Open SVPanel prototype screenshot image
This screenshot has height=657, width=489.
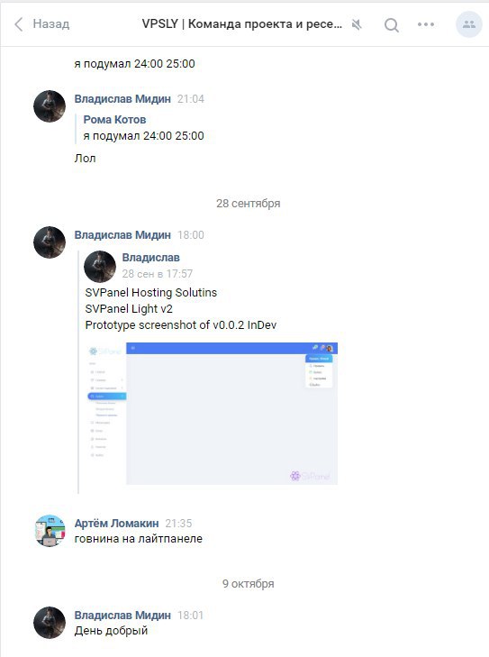pyautogui.click(x=212, y=414)
